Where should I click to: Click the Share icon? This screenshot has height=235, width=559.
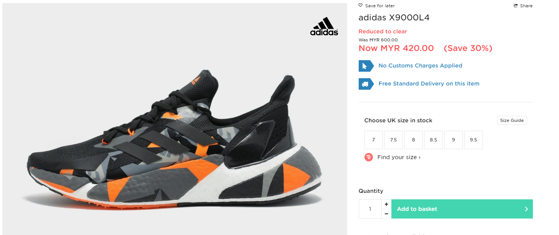click(516, 6)
